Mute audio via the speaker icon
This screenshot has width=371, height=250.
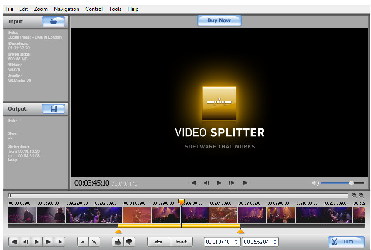315,183
